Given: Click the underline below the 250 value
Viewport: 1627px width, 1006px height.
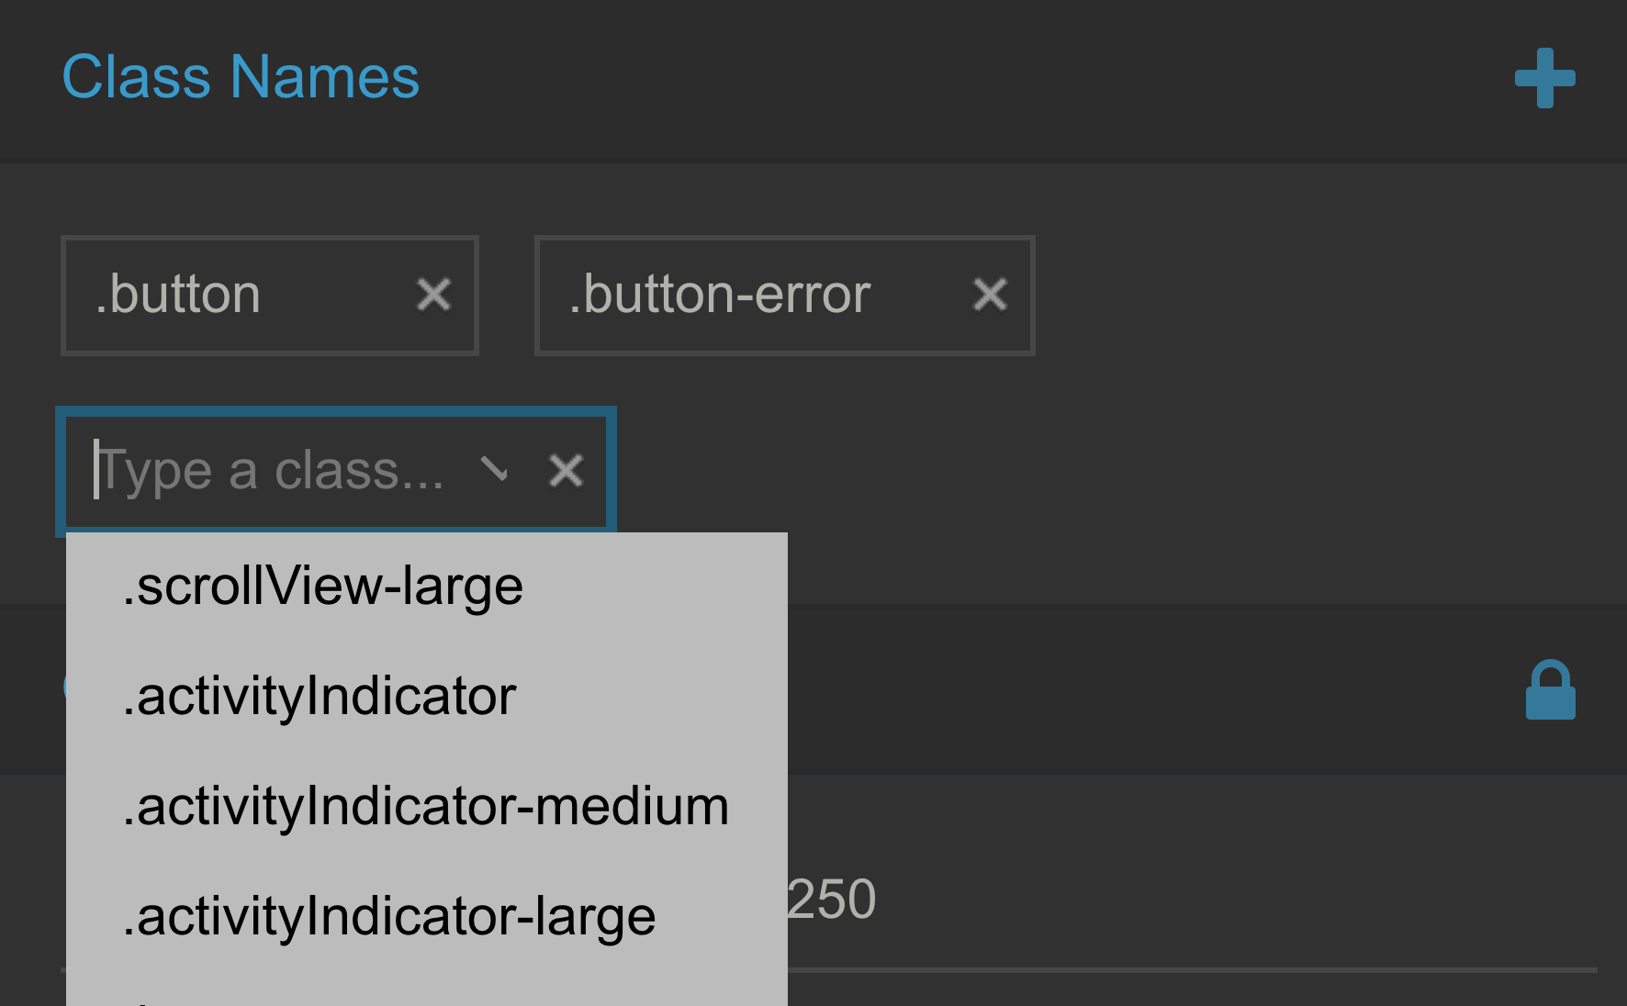Looking at the screenshot, I should click(x=1194, y=969).
